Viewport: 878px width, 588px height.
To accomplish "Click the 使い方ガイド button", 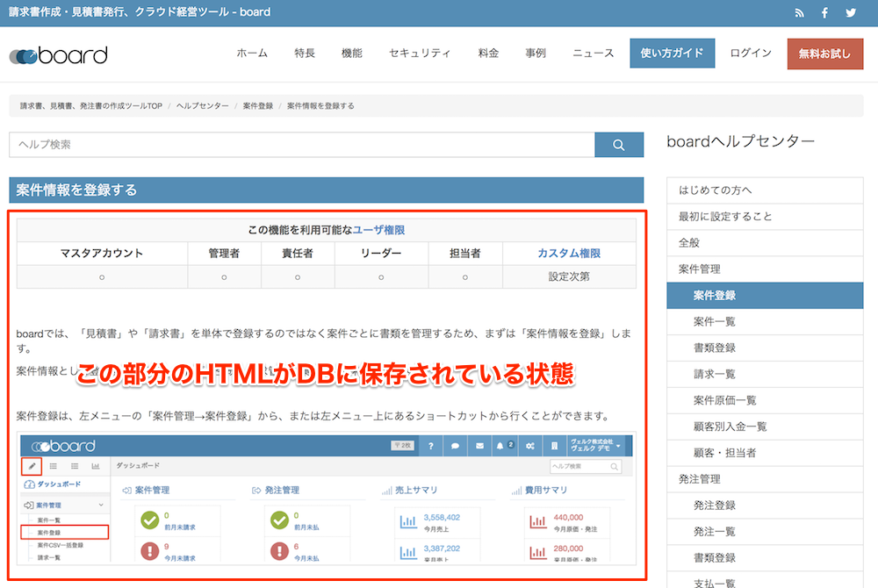I will [672, 54].
